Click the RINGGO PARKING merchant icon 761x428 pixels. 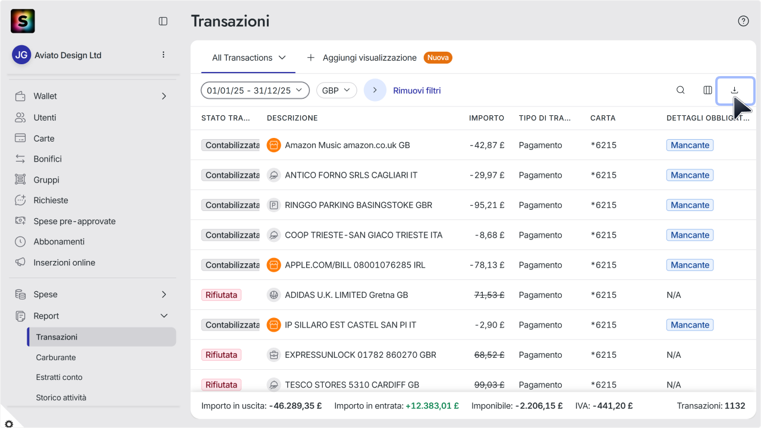tap(273, 205)
